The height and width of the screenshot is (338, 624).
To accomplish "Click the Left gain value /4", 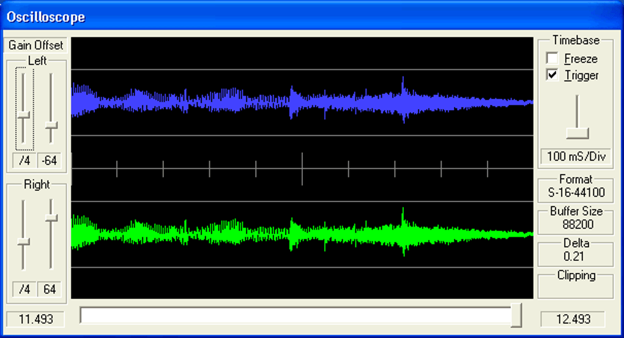I will 24,161.
